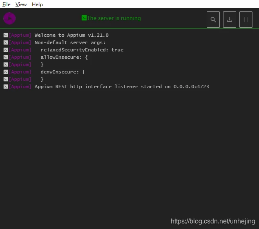Click terminal icon on 'relaxedSecurityEnabled' line
Viewport: 259px width, 229px height.
pos(6,50)
